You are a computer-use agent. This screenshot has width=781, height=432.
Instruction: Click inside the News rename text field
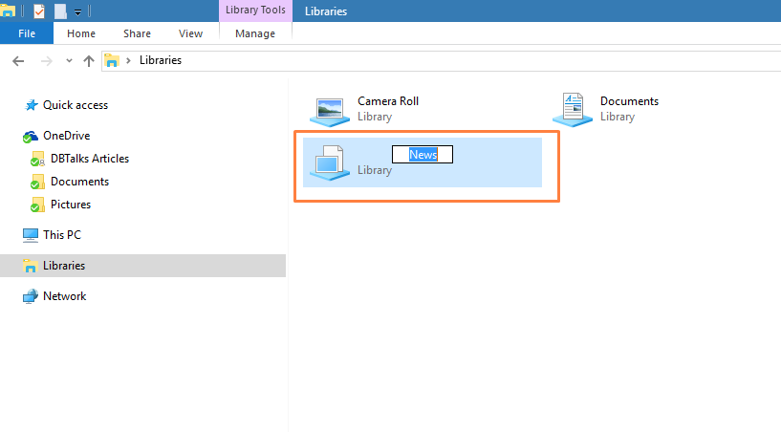click(x=423, y=155)
